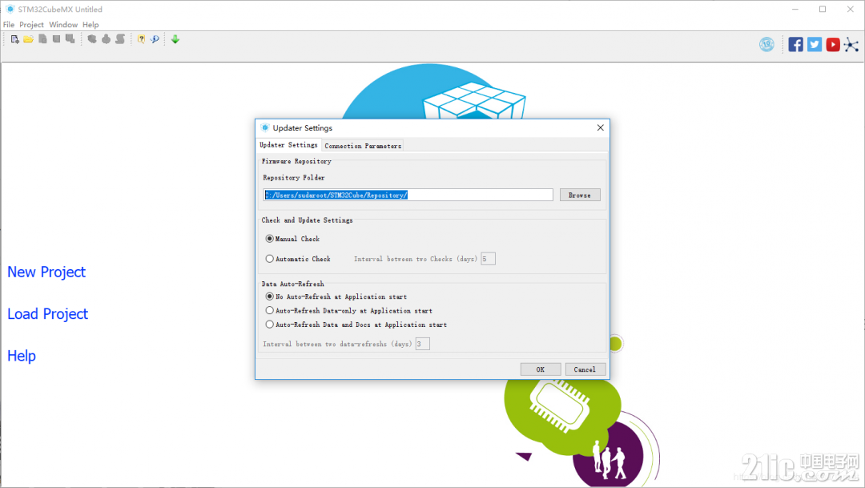Click the greyed-out Save Project As icon
865x488 pixels.
pos(70,39)
